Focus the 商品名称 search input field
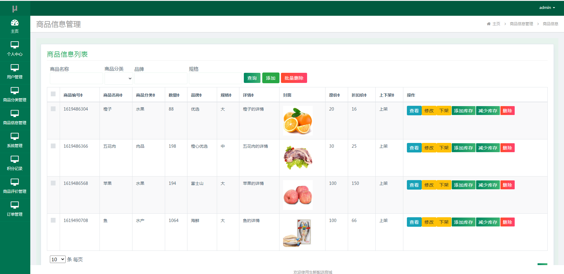 coord(76,78)
